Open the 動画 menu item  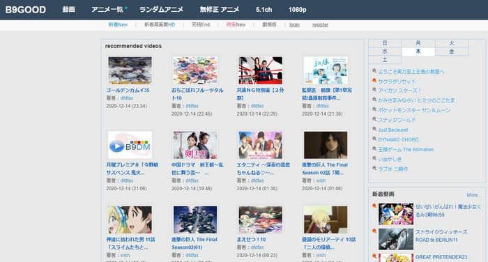click(68, 10)
